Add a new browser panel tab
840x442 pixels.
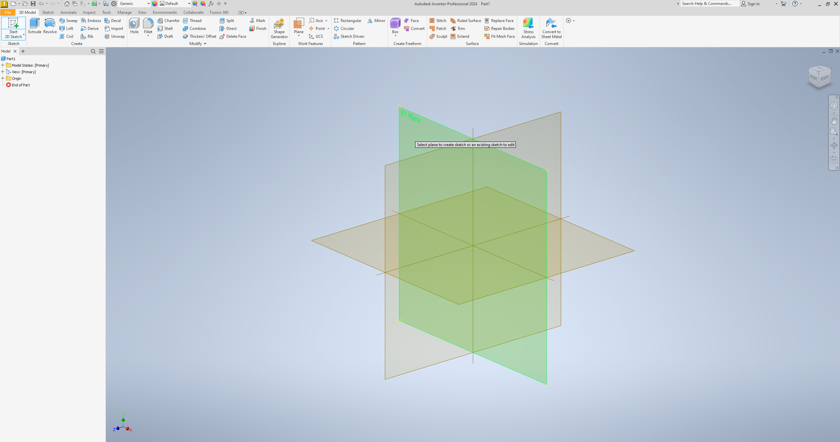pyautogui.click(x=23, y=51)
